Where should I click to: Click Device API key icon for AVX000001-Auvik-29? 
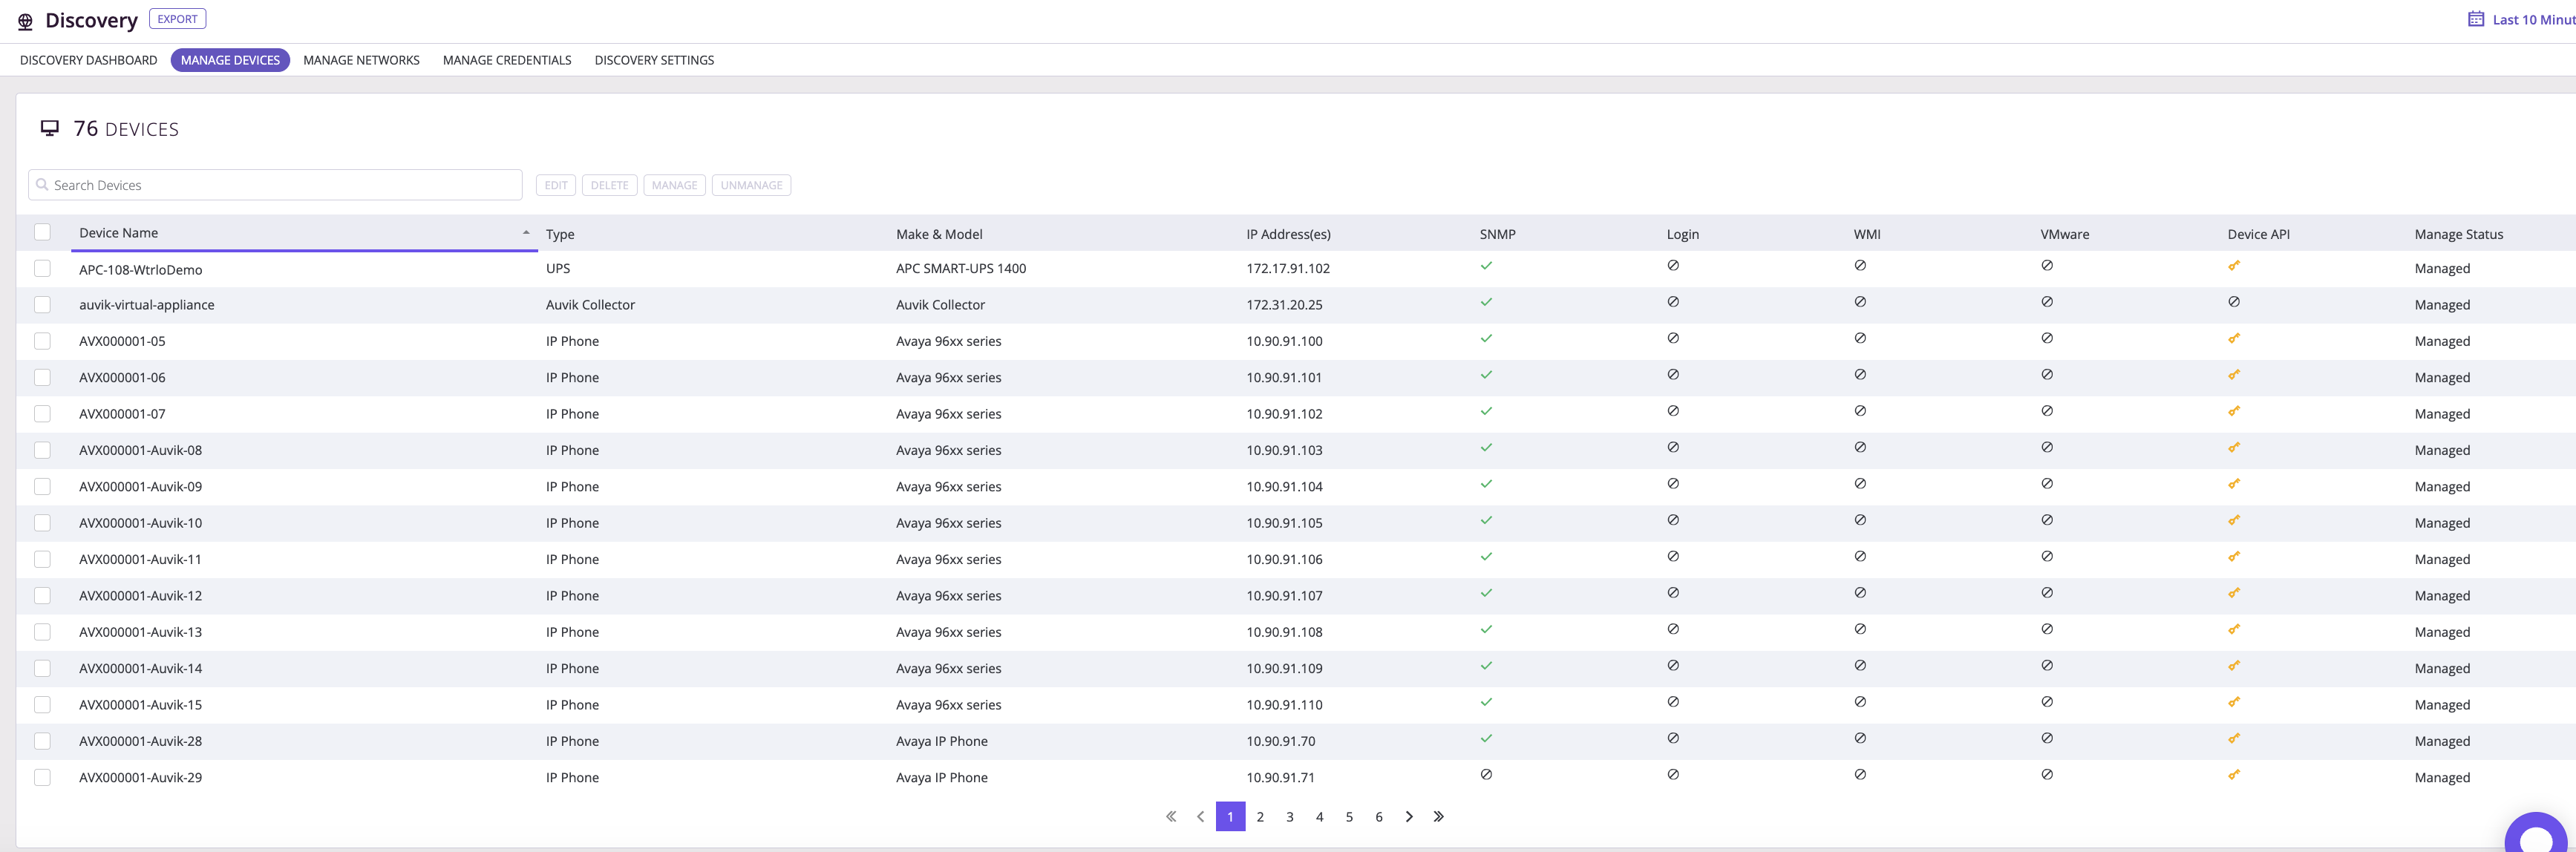pos(2234,775)
